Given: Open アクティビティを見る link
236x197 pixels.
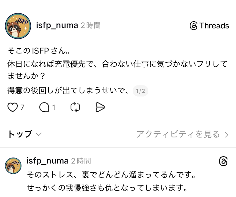Looking at the screenshot, I should 178,134.
